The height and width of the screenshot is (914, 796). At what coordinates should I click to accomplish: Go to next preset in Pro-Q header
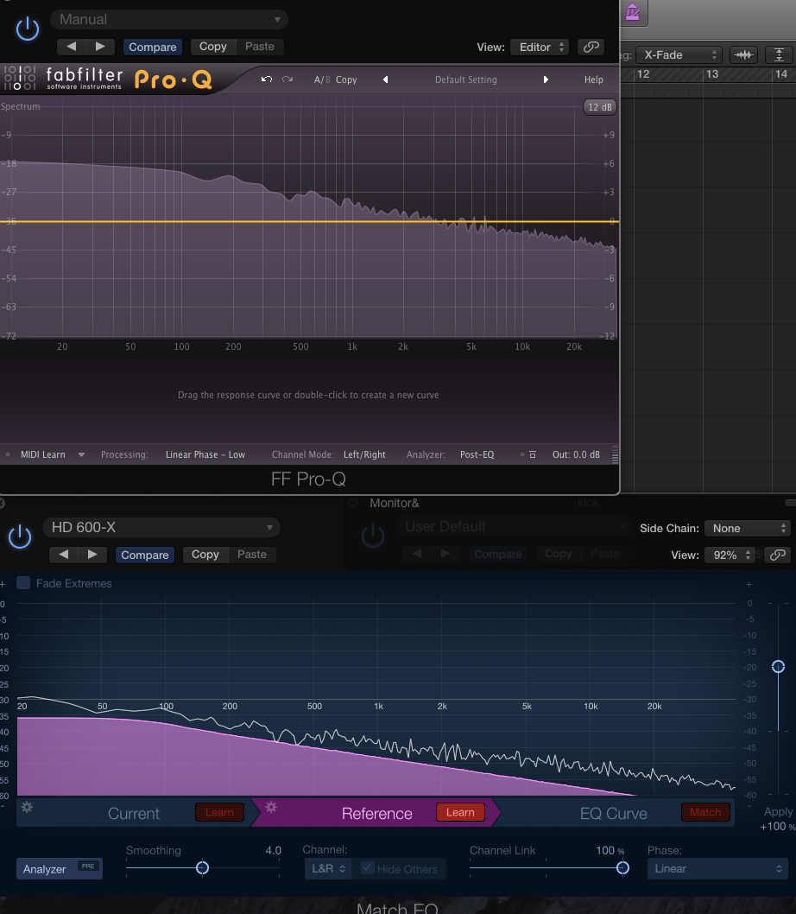[100, 47]
